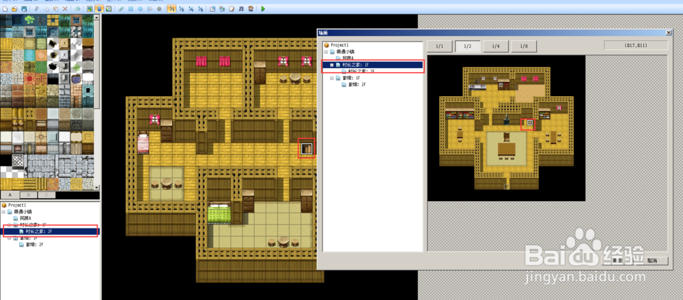Image resolution: width=683 pixels, height=300 pixels.
Task: Select Project1 in main map tree
Action: 17,205
